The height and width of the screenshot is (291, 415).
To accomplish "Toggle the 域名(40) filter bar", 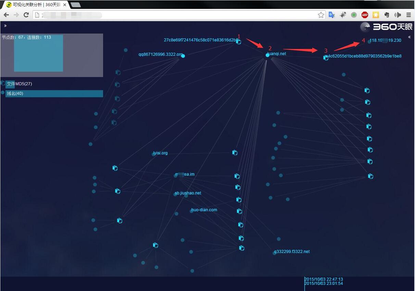I will click(x=54, y=93).
